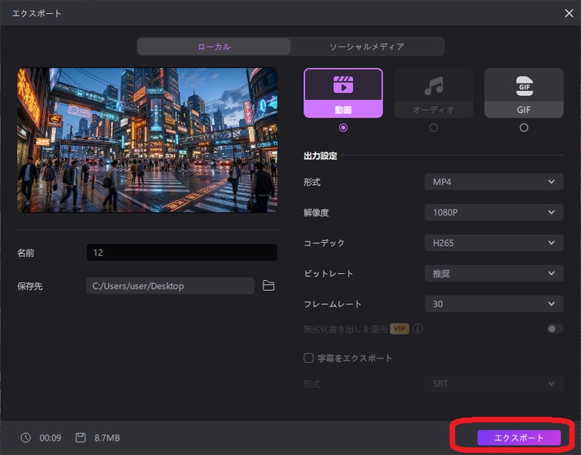This screenshot has width=581, height=455.
Task: Close the エクスポート dialog
Action: click(569, 13)
